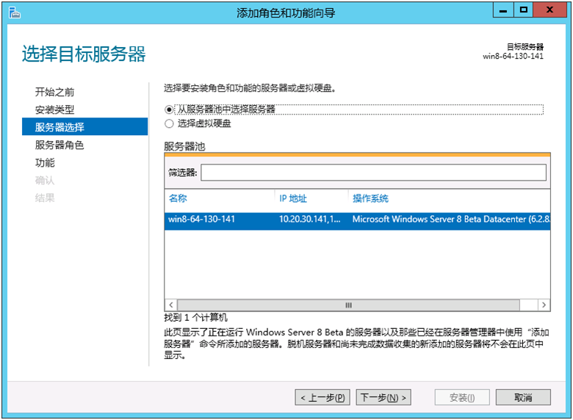
Task: Click the 取消 cancel button
Action: click(523, 397)
